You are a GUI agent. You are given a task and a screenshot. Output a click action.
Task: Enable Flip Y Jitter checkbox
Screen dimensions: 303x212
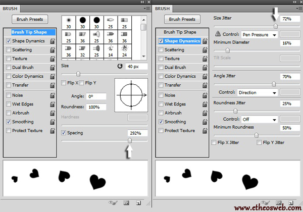(x=259, y=143)
